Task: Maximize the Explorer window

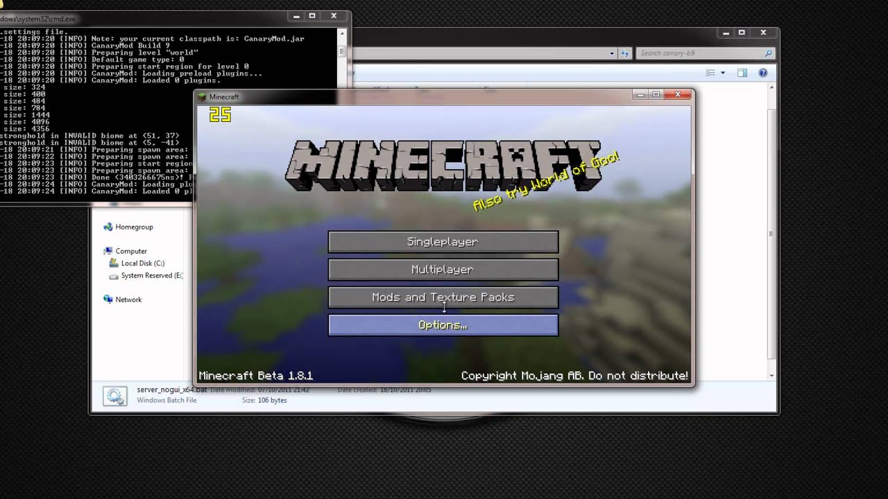Action: click(x=742, y=33)
